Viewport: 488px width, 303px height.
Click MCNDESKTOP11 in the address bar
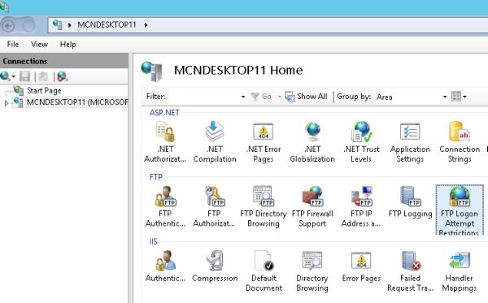click(107, 24)
